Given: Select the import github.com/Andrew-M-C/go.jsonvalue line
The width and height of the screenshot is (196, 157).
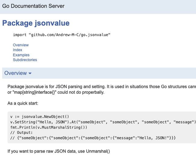Looking at the screenshot, I should coord(62,35).
